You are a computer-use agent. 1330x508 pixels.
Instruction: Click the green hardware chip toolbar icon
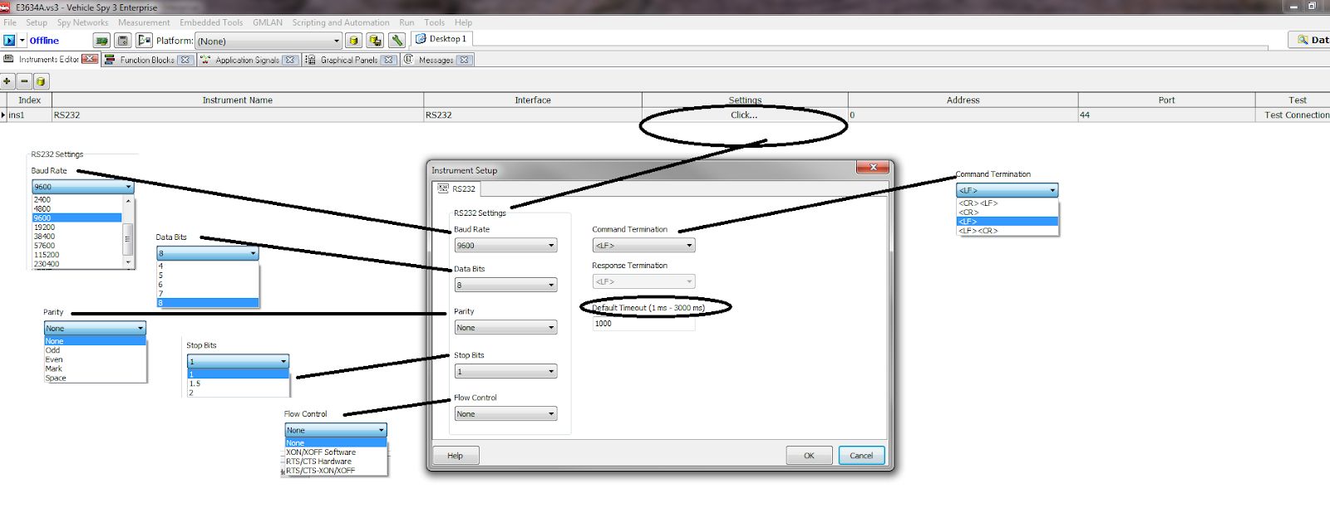point(101,41)
